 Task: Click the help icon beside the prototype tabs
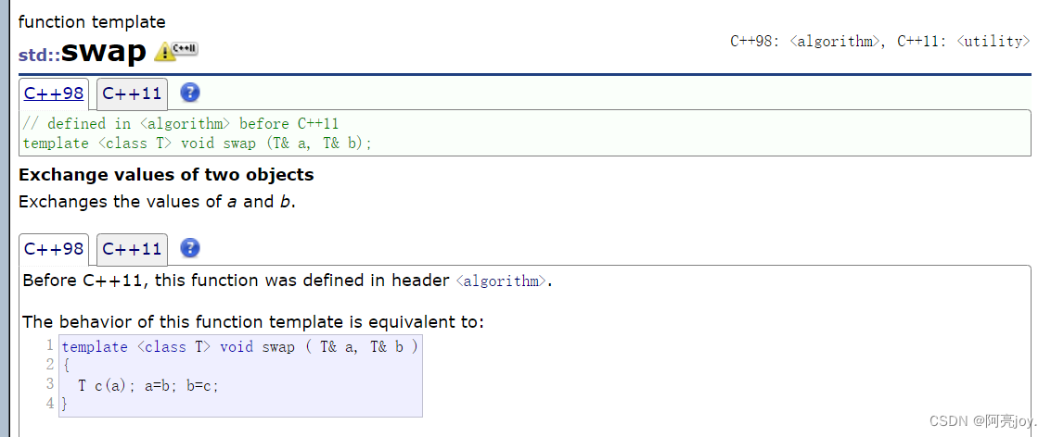click(x=190, y=93)
